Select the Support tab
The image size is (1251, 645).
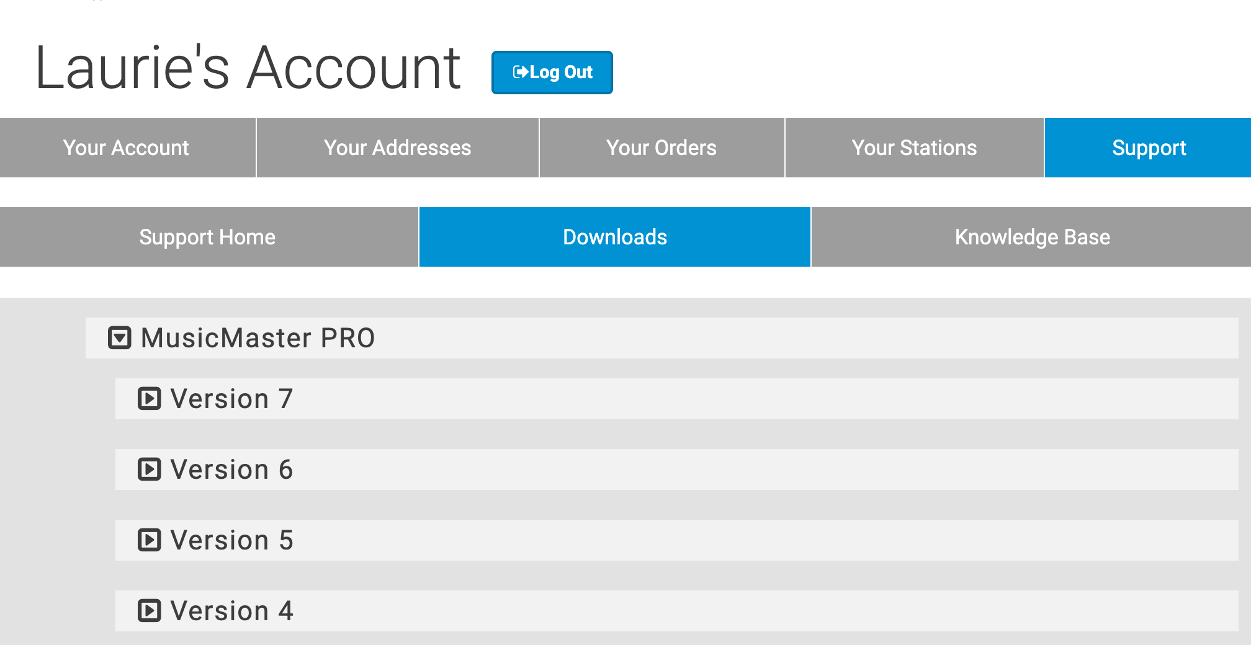(x=1148, y=148)
